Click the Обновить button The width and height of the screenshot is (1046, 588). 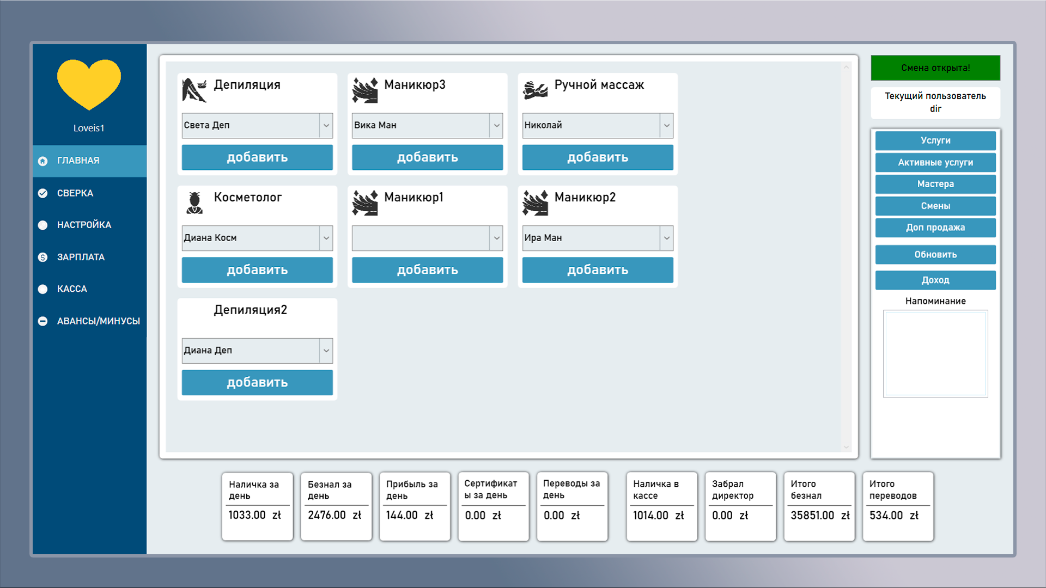click(935, 254)
